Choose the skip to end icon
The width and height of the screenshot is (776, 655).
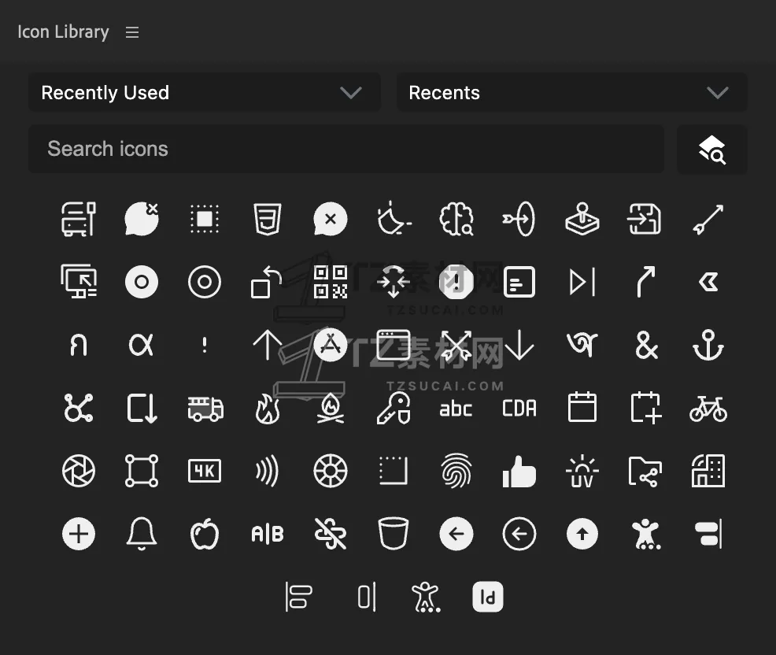click(582, 282)
